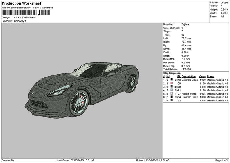This screenshot has width=230, height=163.
Task: Click the Height value 2.86 in
Action: tap(224, 10)
